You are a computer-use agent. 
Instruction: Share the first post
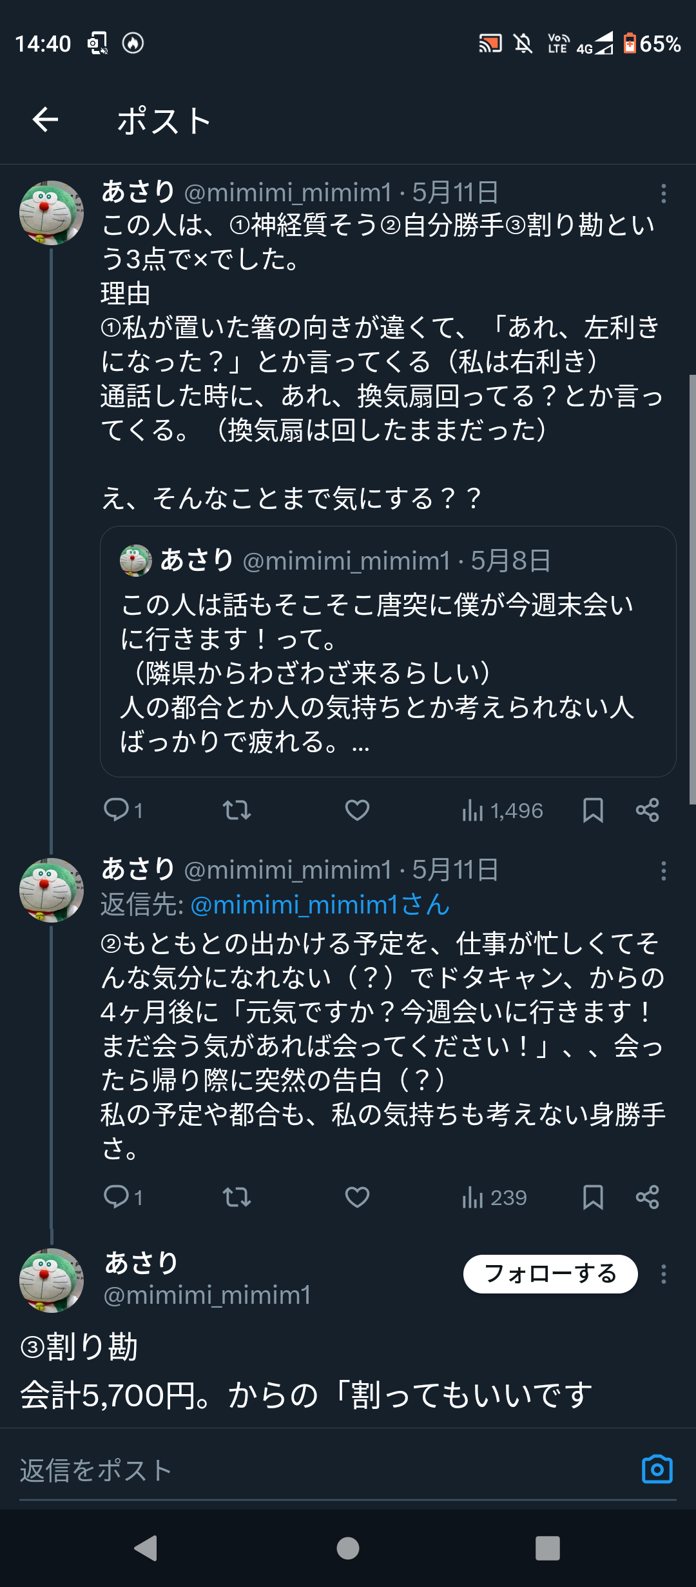647,810
